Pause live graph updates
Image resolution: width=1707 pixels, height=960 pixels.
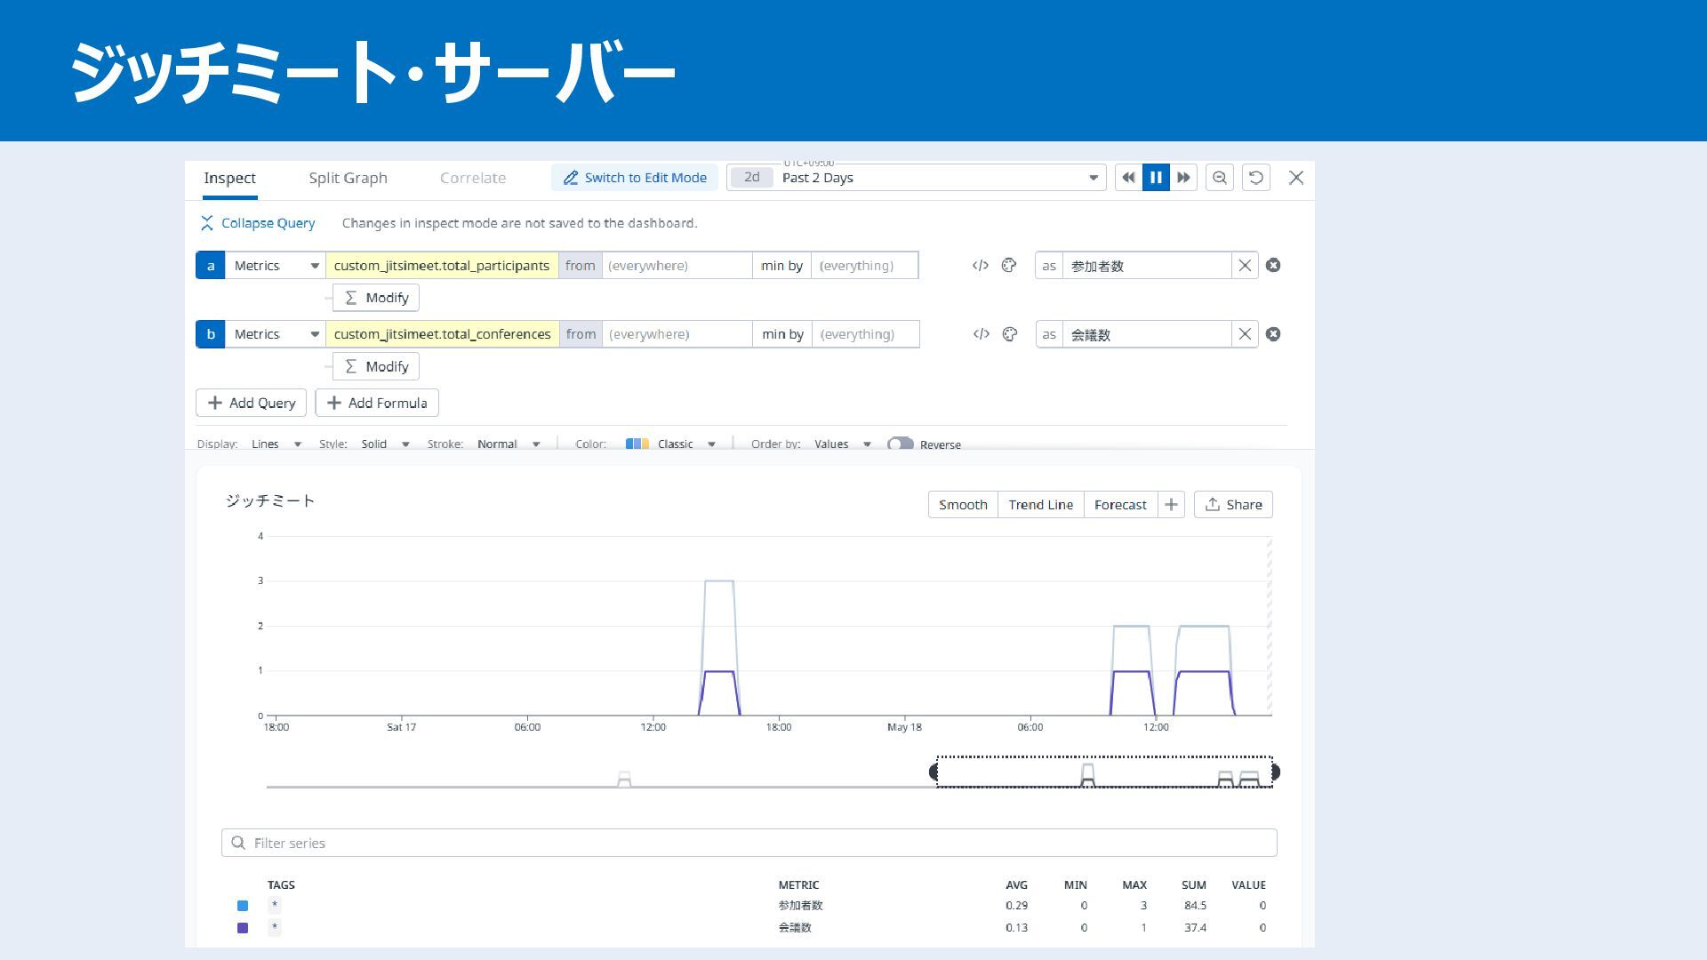(x=1156, y=178)
